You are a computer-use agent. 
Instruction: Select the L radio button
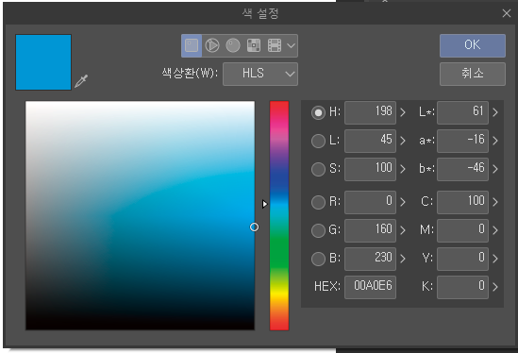[318, 142]
